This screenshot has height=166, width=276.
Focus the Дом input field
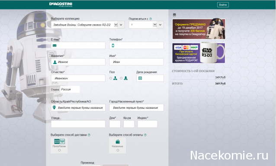click(115, 124)
